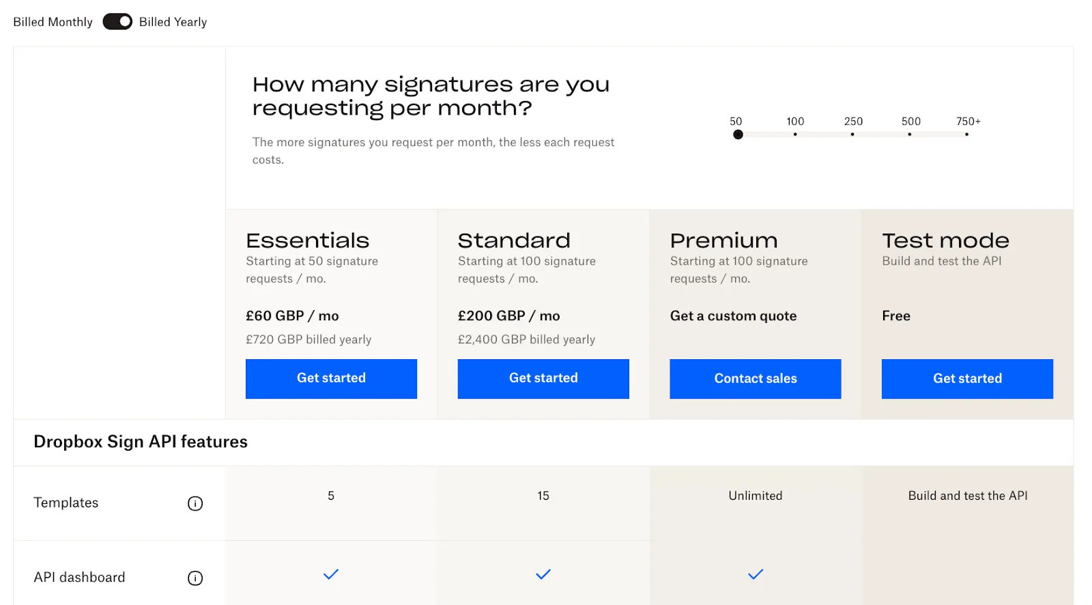Click the 'Free' price text
This screenshot has width=1092, height=605.
tap(896, 315)
